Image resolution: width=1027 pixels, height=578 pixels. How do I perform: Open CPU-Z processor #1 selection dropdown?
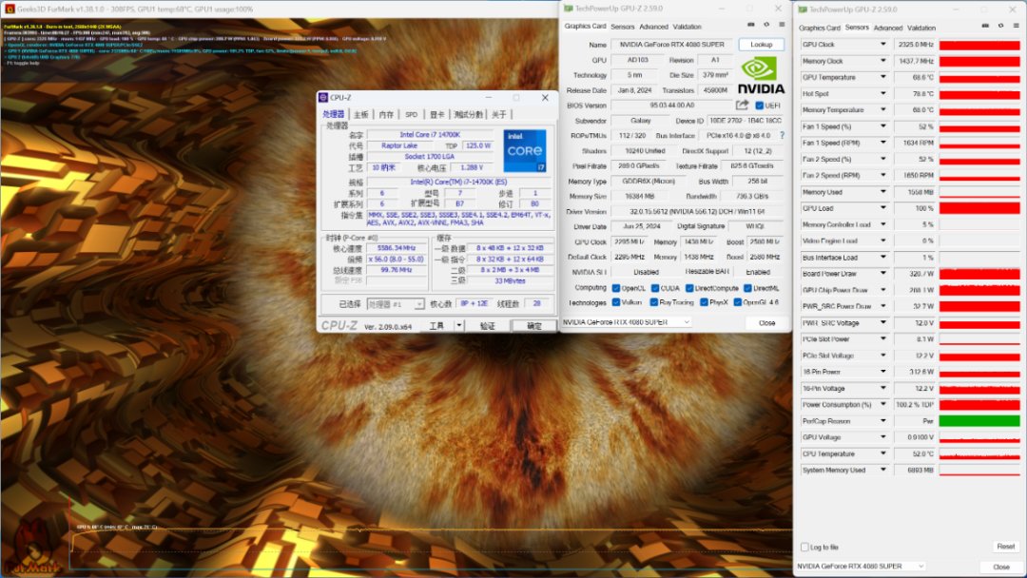395,304
